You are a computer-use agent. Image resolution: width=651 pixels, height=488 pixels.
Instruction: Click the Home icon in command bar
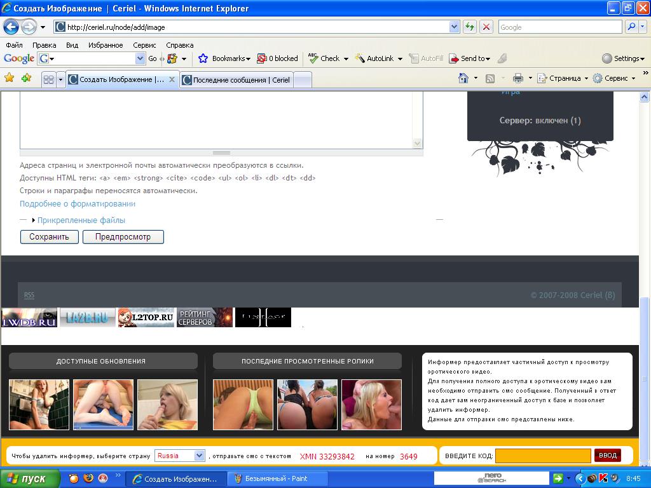point(463,78)
